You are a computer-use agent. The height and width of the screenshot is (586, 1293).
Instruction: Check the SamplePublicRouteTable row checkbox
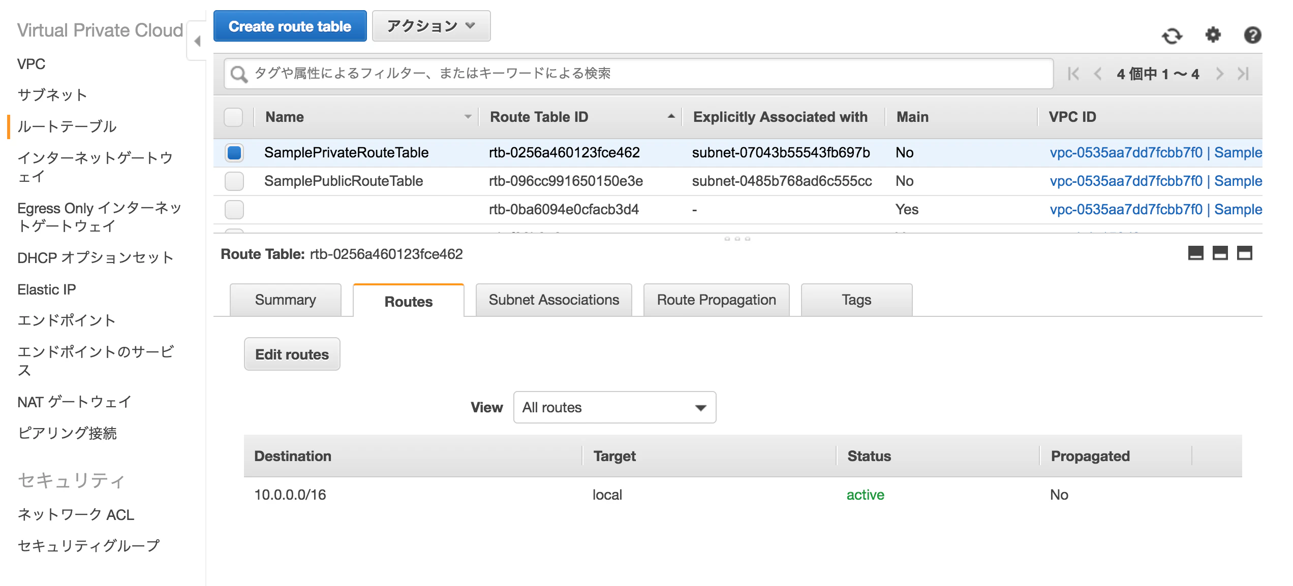point(234,181)
